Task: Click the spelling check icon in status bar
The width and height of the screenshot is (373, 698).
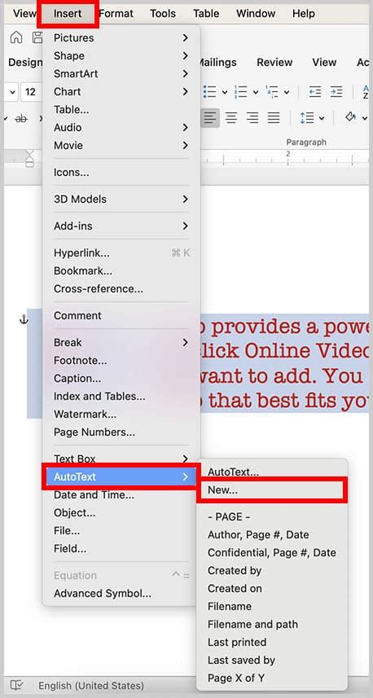Action: coord(17,685)
